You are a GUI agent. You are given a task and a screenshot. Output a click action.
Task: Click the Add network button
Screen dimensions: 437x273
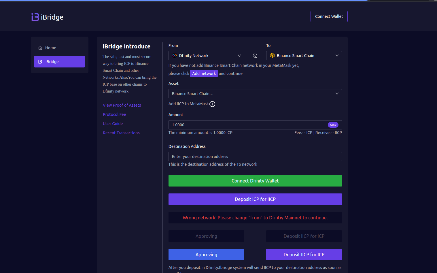[204, 74]
